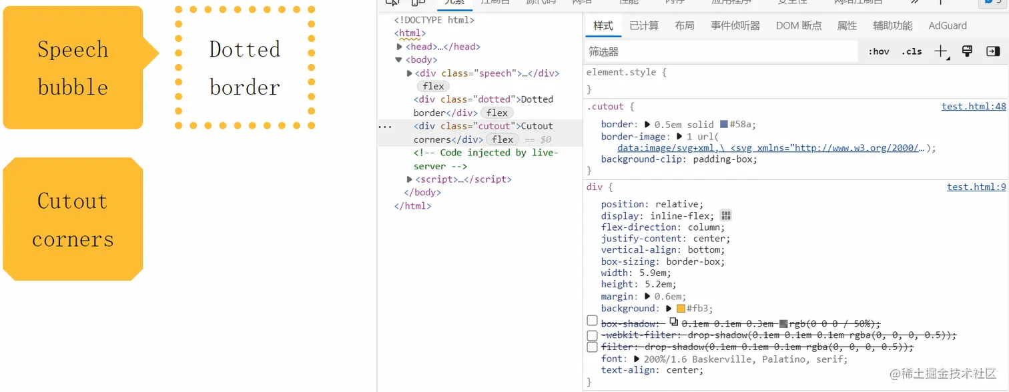This screenshot has width=1009, height=392.
Task: Click the .cutout selector text
Action: pyautogui.click(x=605, y=107)
